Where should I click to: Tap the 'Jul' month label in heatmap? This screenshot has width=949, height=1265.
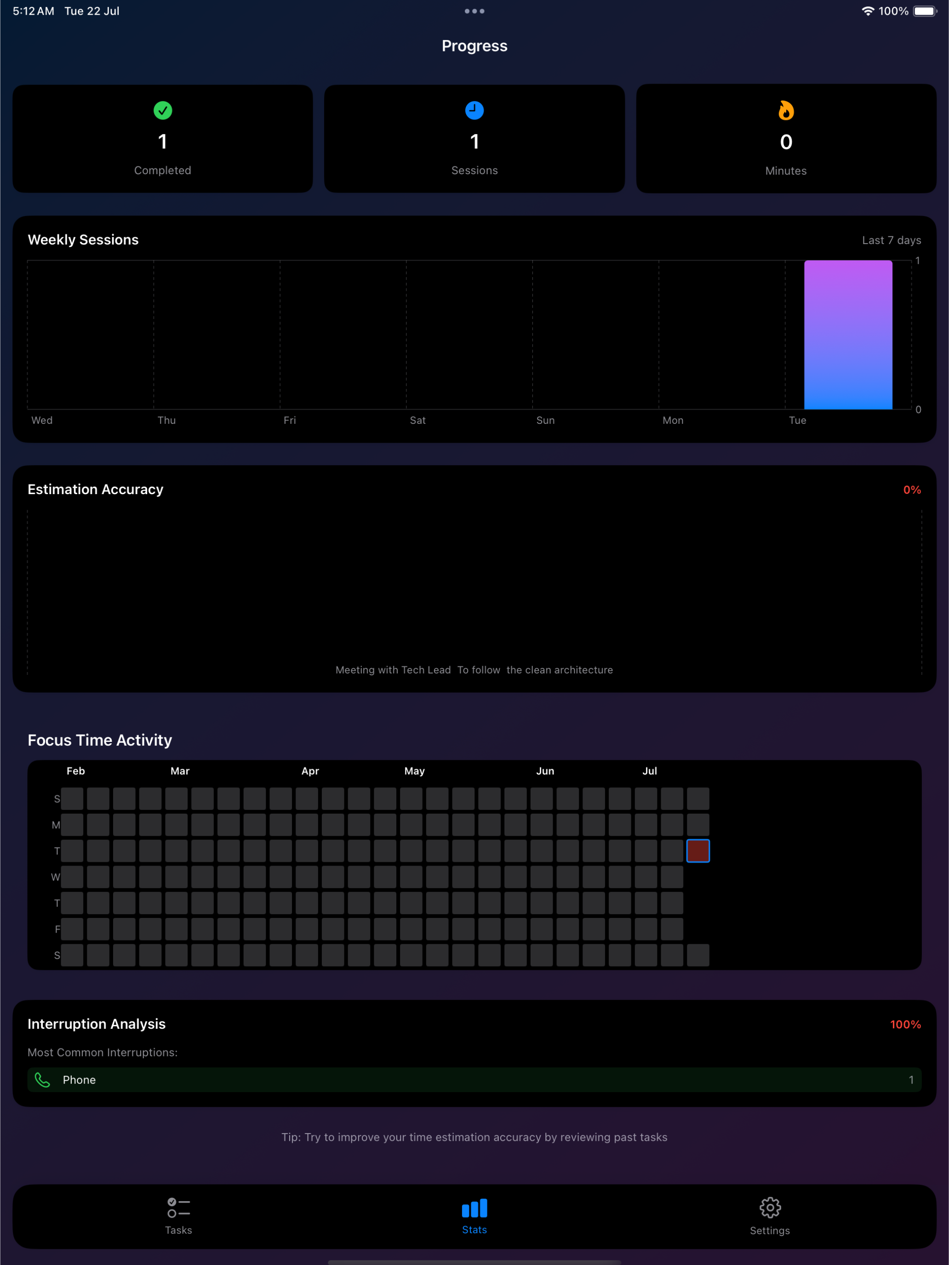pyautogui.click(x=649, y=771)
